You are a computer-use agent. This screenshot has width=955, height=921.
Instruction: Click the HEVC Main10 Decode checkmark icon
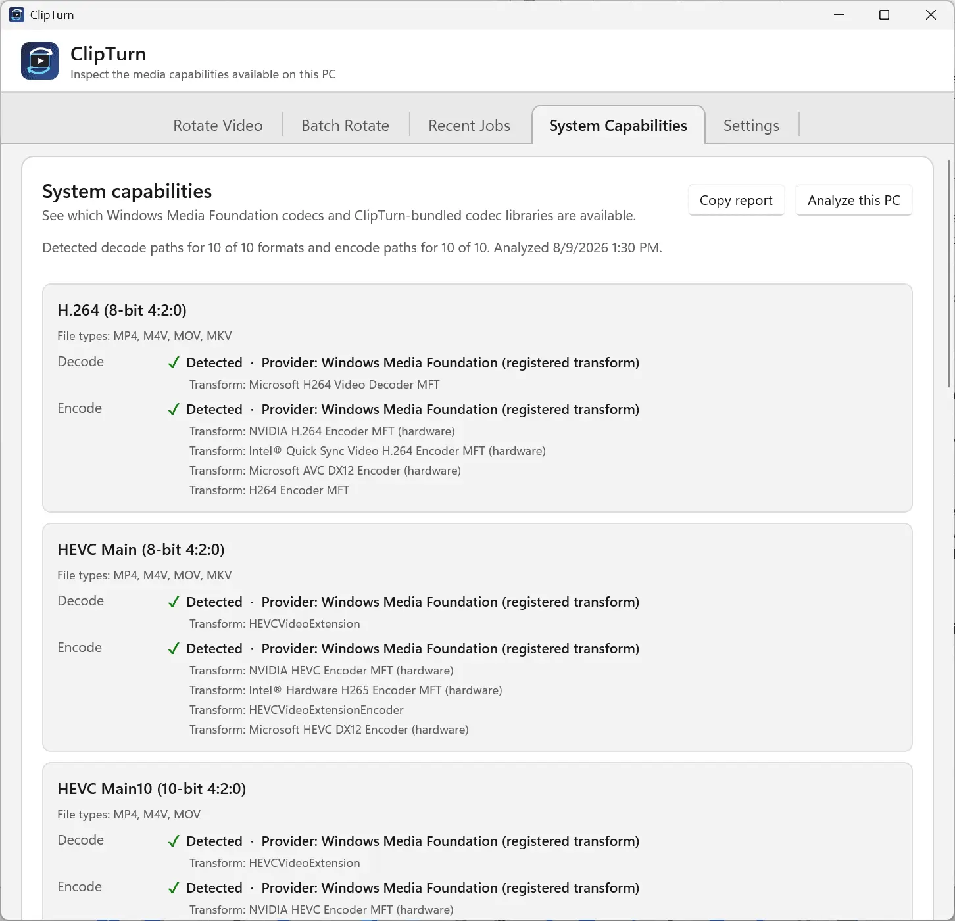[x=174, y=841]
